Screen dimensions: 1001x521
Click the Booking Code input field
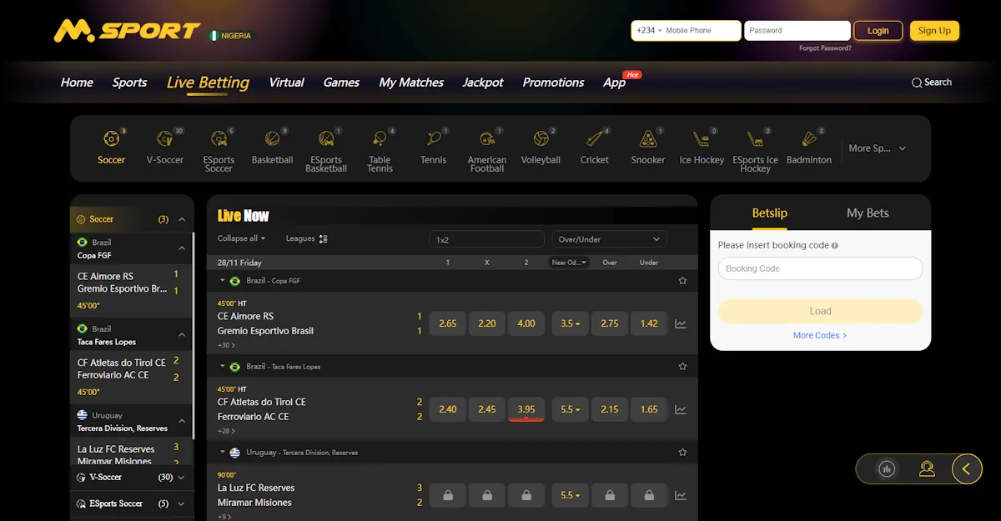click(820, 268)
